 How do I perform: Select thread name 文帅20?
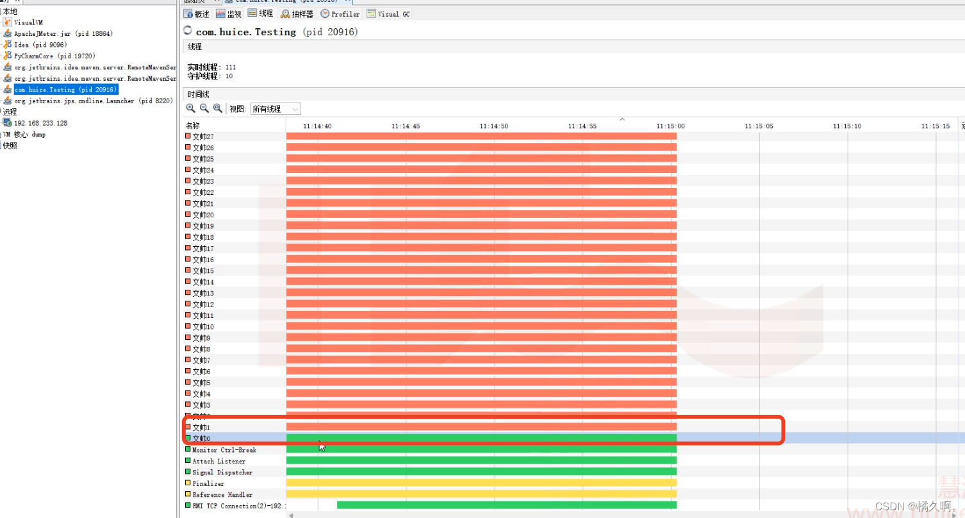coord(203,215)
